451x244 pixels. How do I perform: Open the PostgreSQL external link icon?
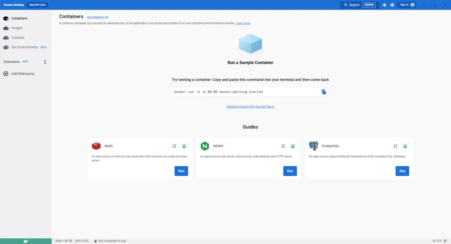[x=395, y=146]
